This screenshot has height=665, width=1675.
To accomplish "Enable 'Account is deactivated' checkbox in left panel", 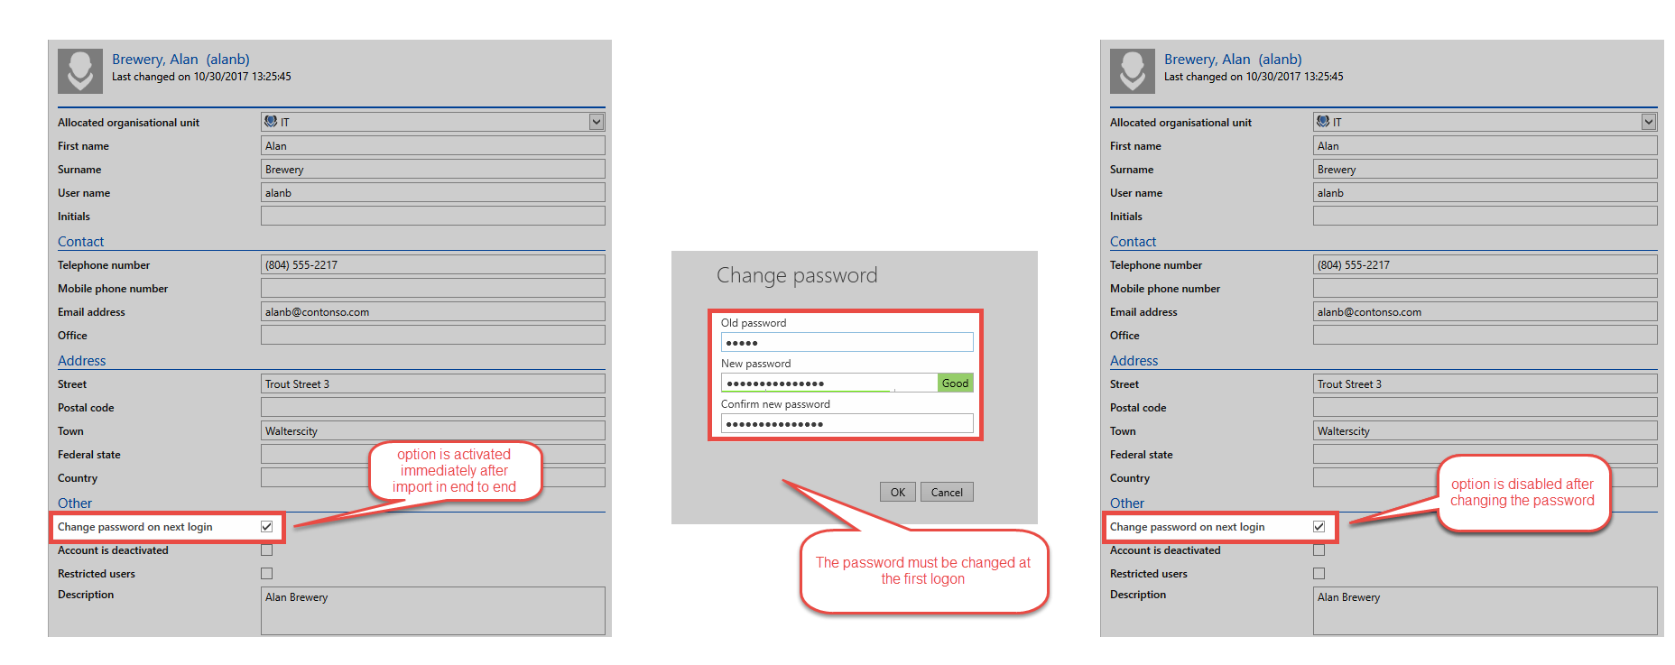I will [x=266, y=550].
